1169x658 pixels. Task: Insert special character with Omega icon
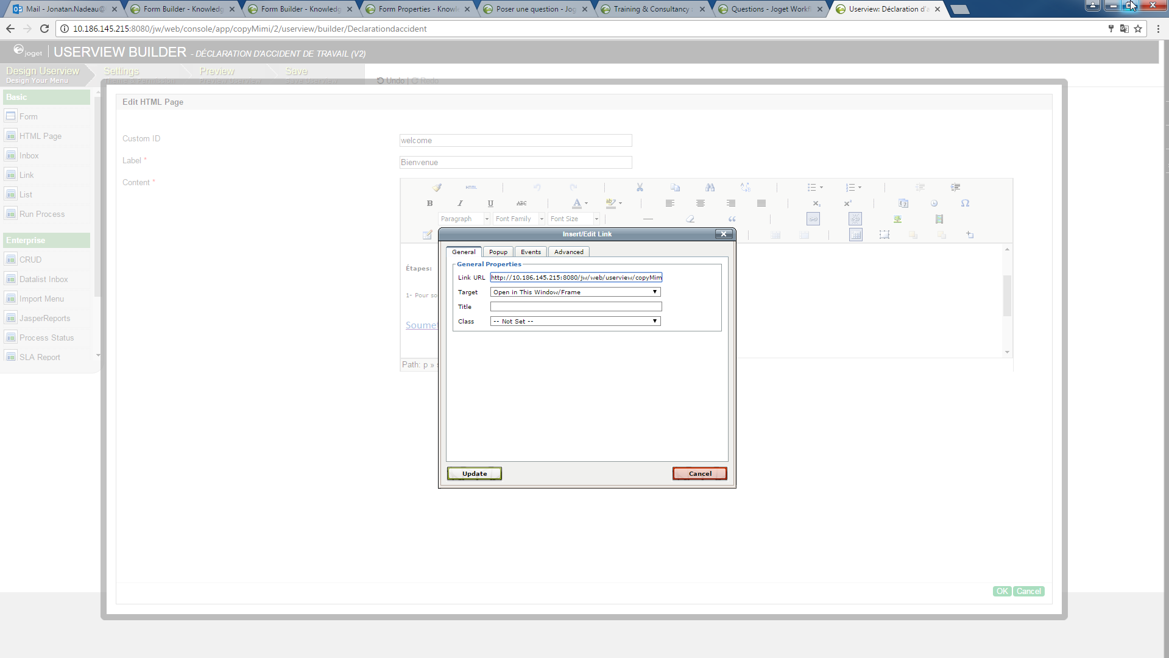point(965,203)
